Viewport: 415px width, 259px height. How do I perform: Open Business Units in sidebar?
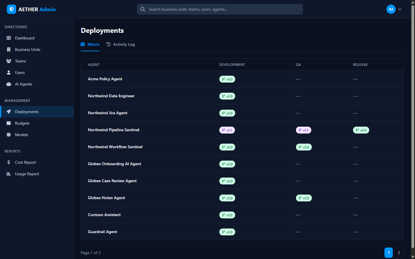click(37, 49)
